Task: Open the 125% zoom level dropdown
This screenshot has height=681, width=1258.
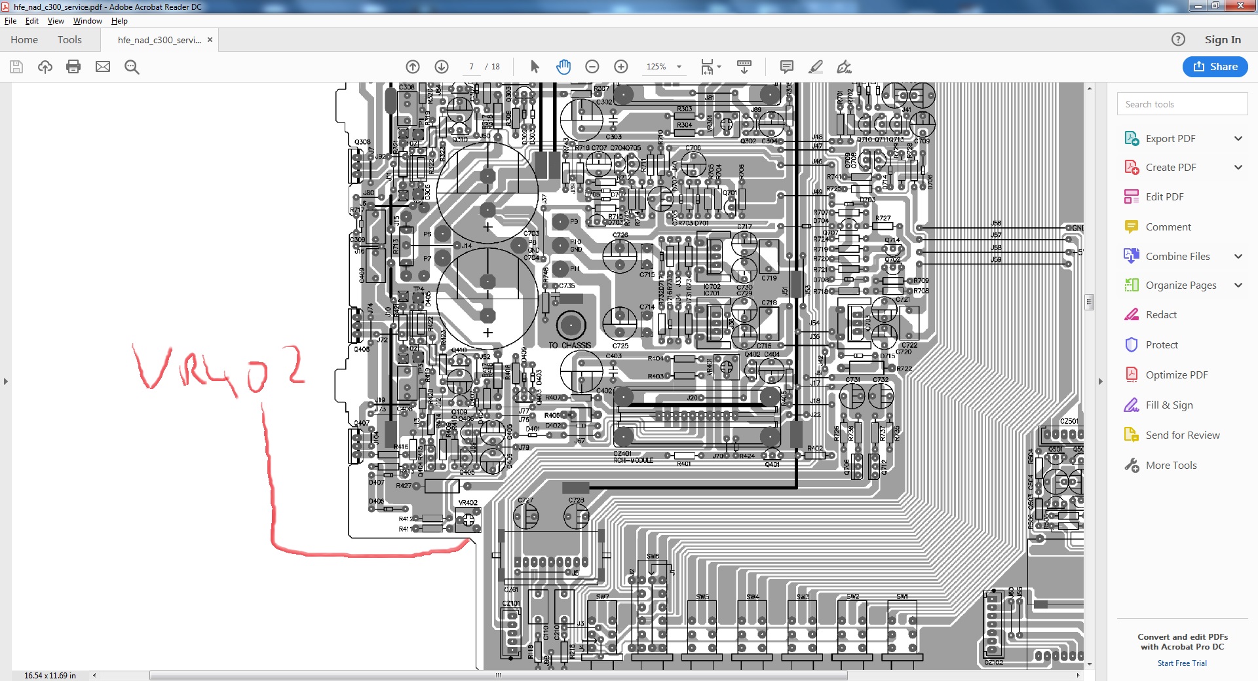Action: pos(679,67)
